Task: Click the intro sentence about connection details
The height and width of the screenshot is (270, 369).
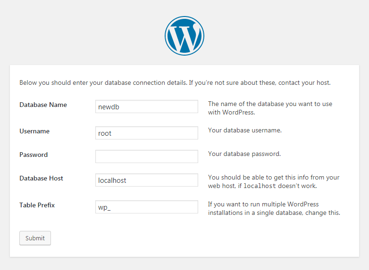Action: (x=175, y=83)
